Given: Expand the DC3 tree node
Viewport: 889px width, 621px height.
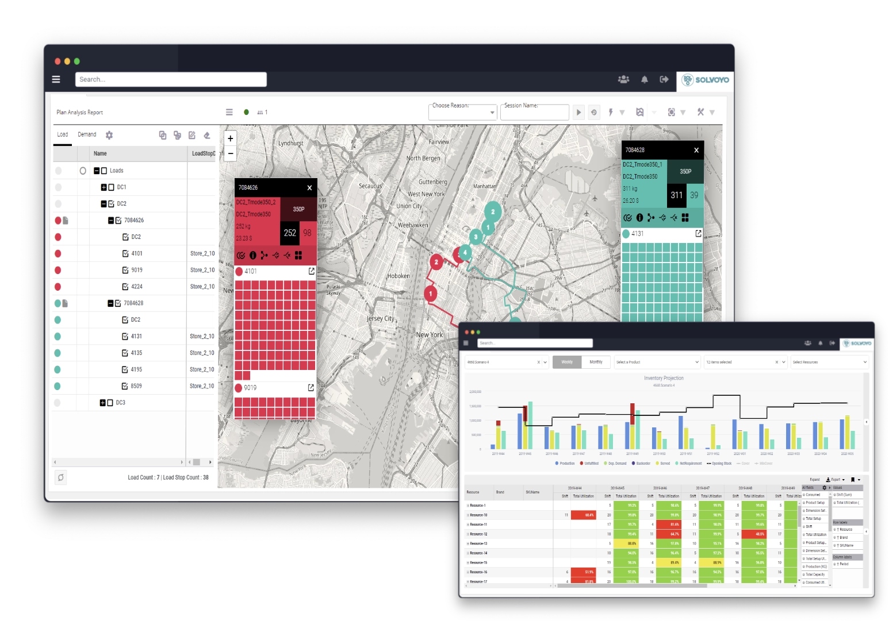Looking at the screenshot, I should click(x=102, y=403).
